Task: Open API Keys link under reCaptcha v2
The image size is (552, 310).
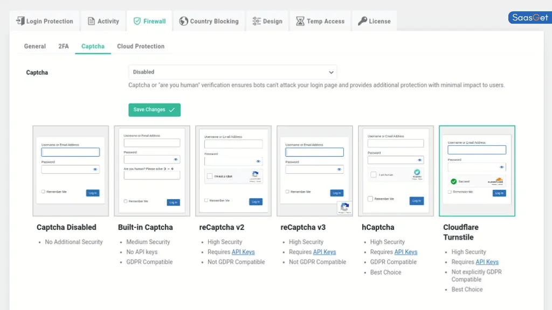Action: tap(243, 252)
